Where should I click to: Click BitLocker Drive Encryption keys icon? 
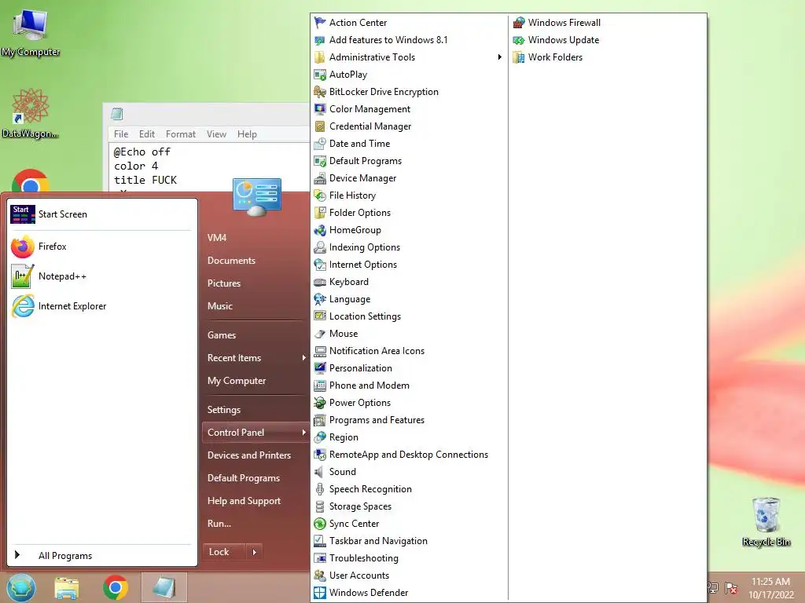coord(320,92)
